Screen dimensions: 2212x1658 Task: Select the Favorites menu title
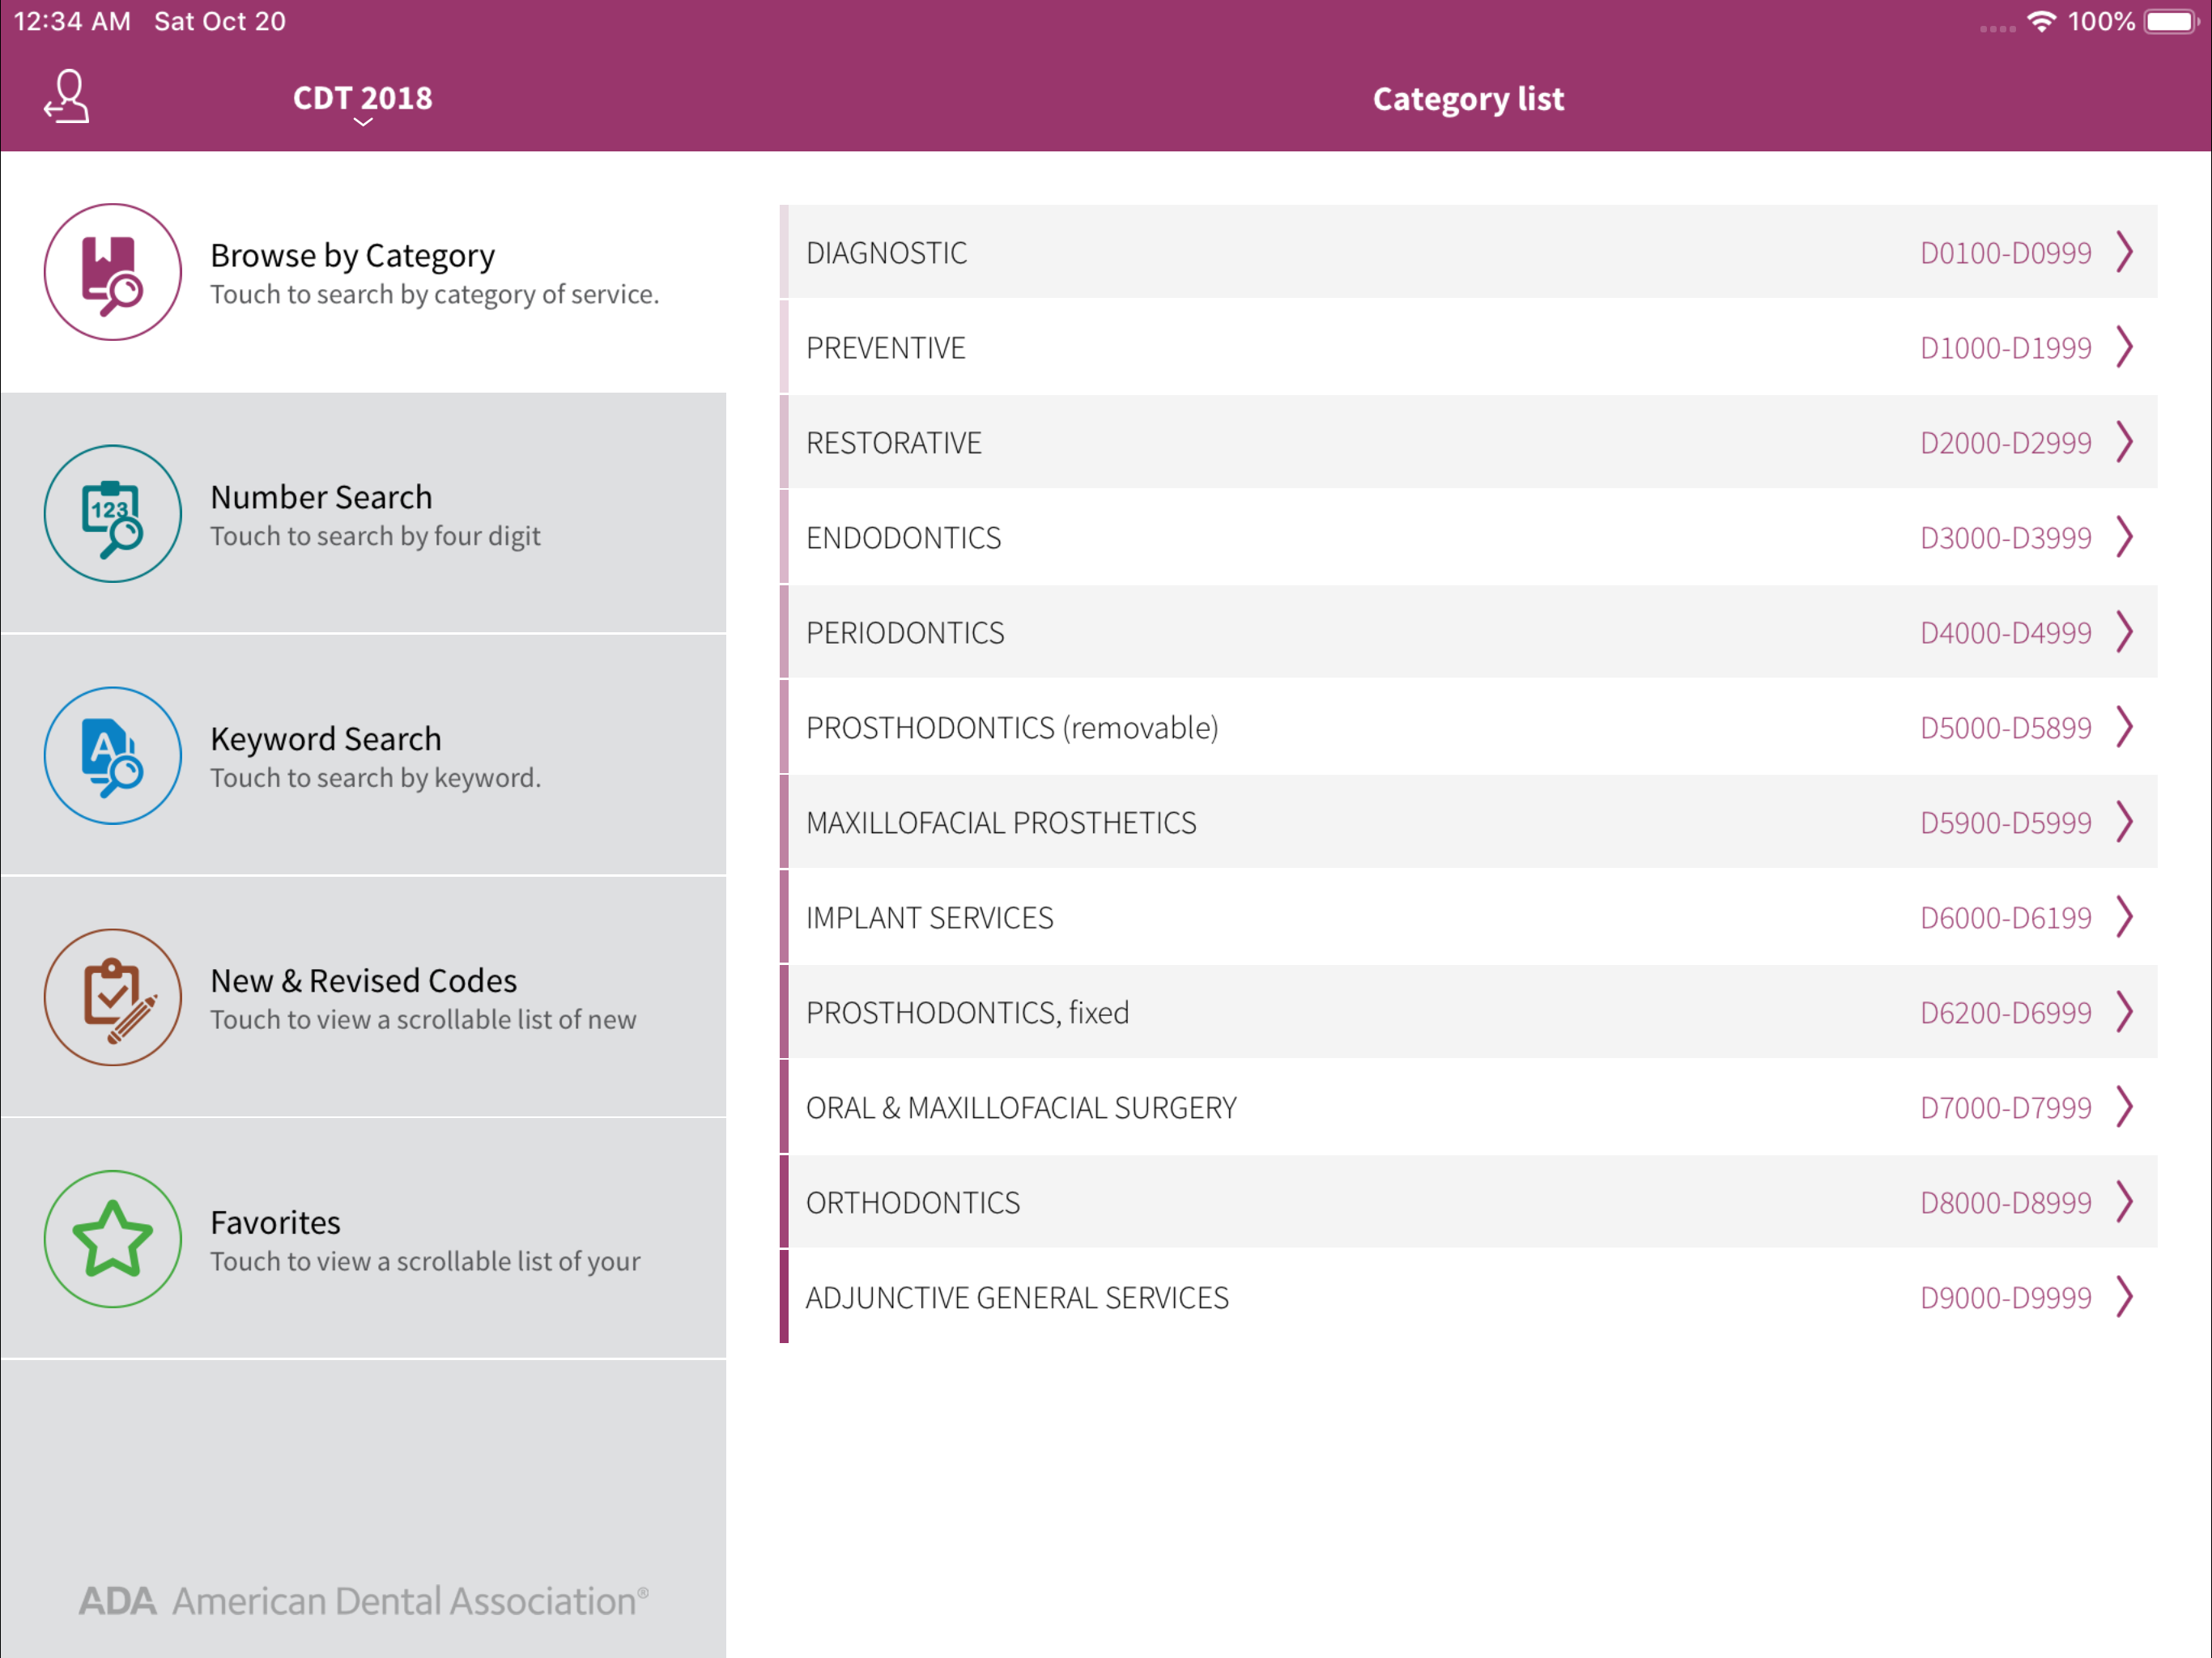point(276,1223)
